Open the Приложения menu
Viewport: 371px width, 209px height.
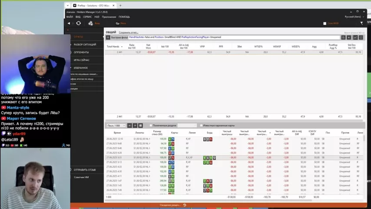109,17
